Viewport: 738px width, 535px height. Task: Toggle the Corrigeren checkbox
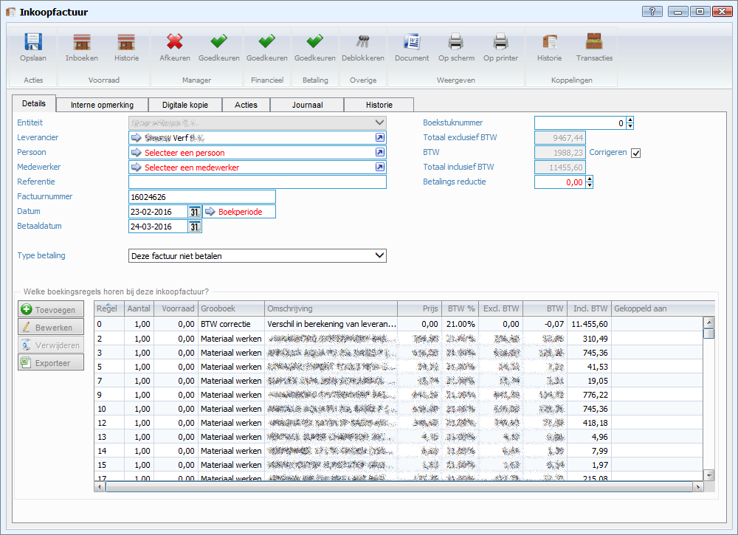point(636,153)
